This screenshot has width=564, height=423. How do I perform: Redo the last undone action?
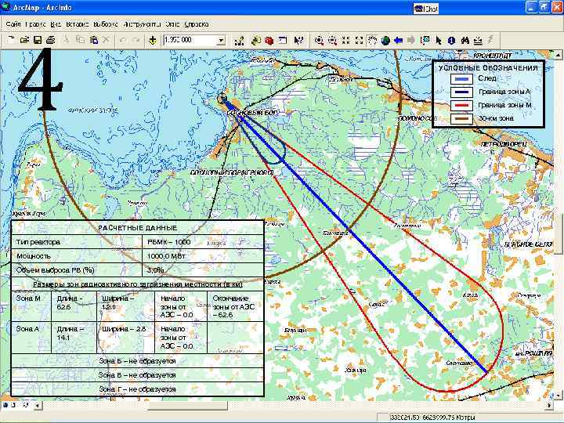click(136, 40)
